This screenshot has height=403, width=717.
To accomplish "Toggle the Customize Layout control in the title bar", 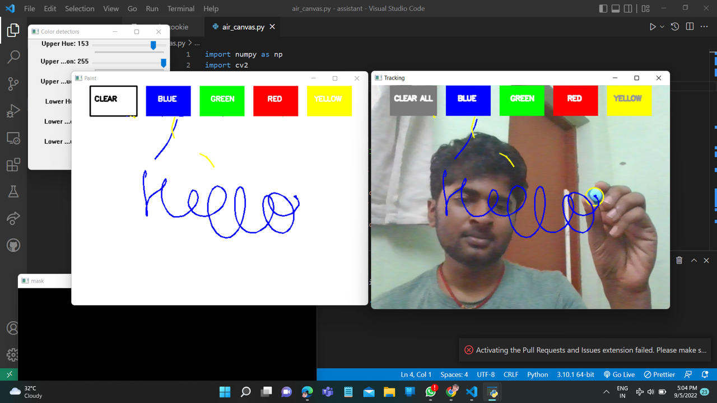I will [x=645, y=8].
